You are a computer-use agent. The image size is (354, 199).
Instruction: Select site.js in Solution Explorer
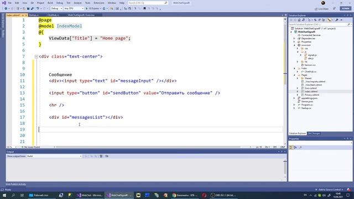311,59
